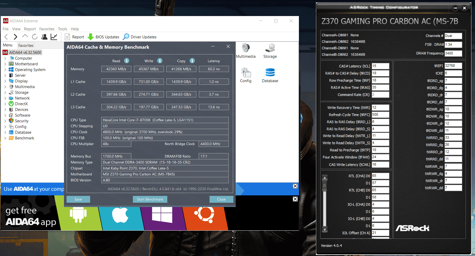Open BIOS Updates from the toolbar

point(104,37)
